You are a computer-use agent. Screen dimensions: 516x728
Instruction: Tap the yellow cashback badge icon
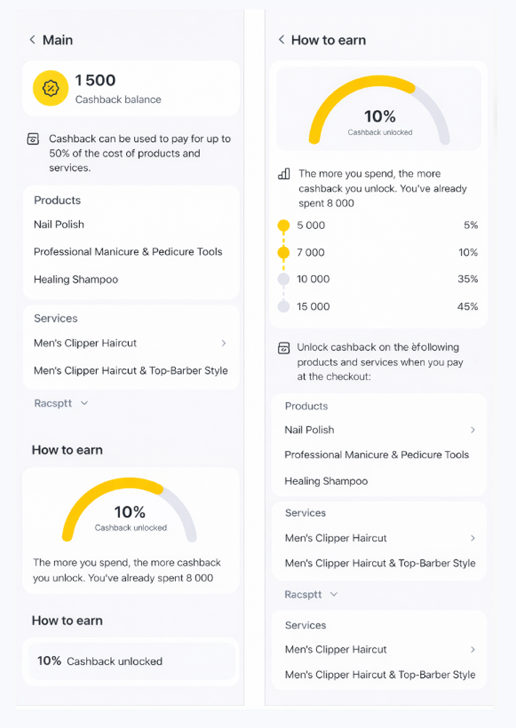pyautogui.click(x=51, y=89)
